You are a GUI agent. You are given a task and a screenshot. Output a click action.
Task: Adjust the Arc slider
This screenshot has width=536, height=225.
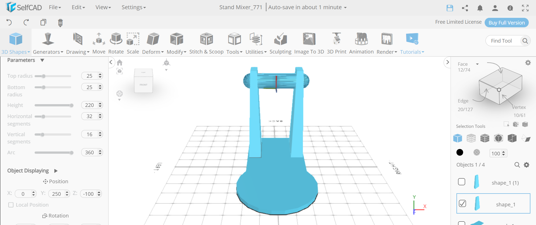coord(54,153)
